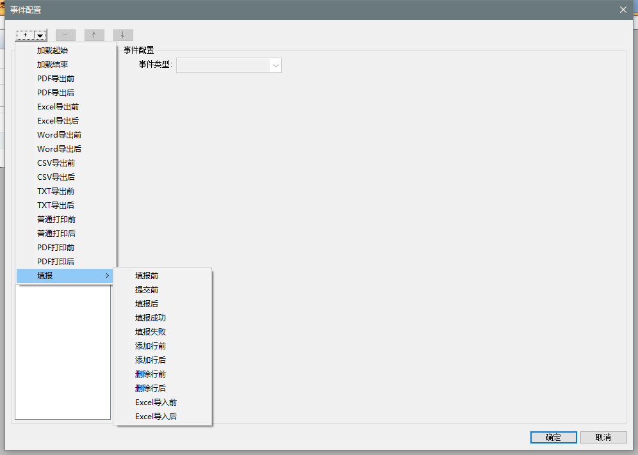Select 加载起始 from the menu
This screenshot has height=455, width=638.
coord(53,51)
